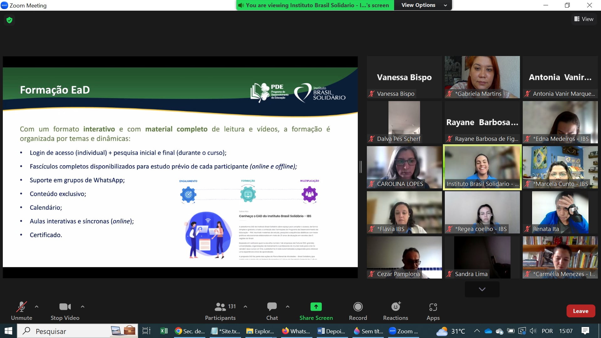The width and height of the screenshot is (601, 338).
Task: Click the green Share Screen icon
Action: pyautogui.click(x=316, y=307)
